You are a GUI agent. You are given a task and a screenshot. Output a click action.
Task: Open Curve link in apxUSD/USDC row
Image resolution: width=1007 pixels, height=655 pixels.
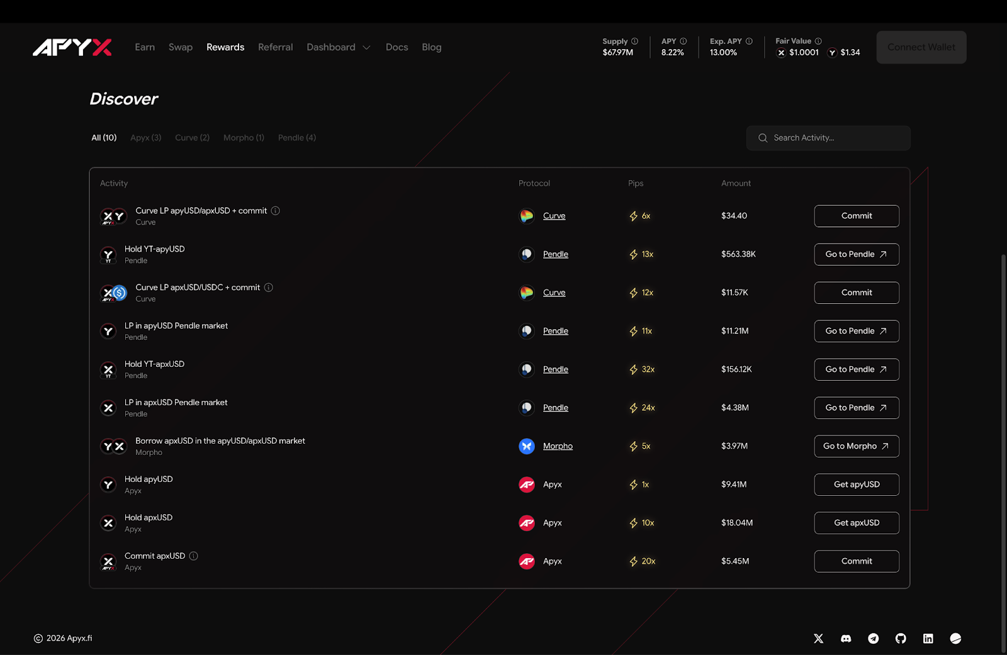click(x=554, y=293)
